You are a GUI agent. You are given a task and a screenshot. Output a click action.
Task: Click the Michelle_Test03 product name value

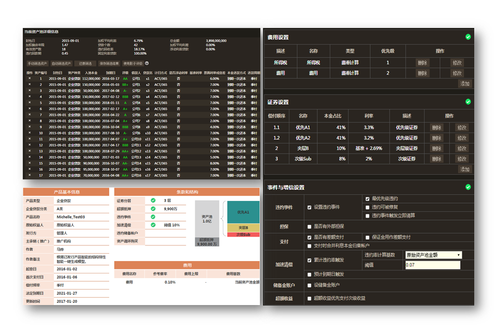pos(71,217)
